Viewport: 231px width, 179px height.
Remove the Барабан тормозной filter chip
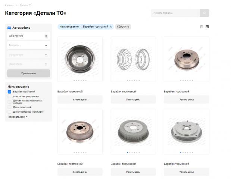(111, 27)
